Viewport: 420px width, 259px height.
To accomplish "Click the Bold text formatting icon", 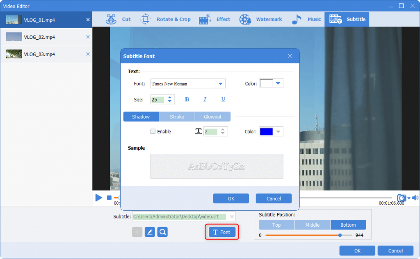I will pyautogui.click(x=187, y=99).
